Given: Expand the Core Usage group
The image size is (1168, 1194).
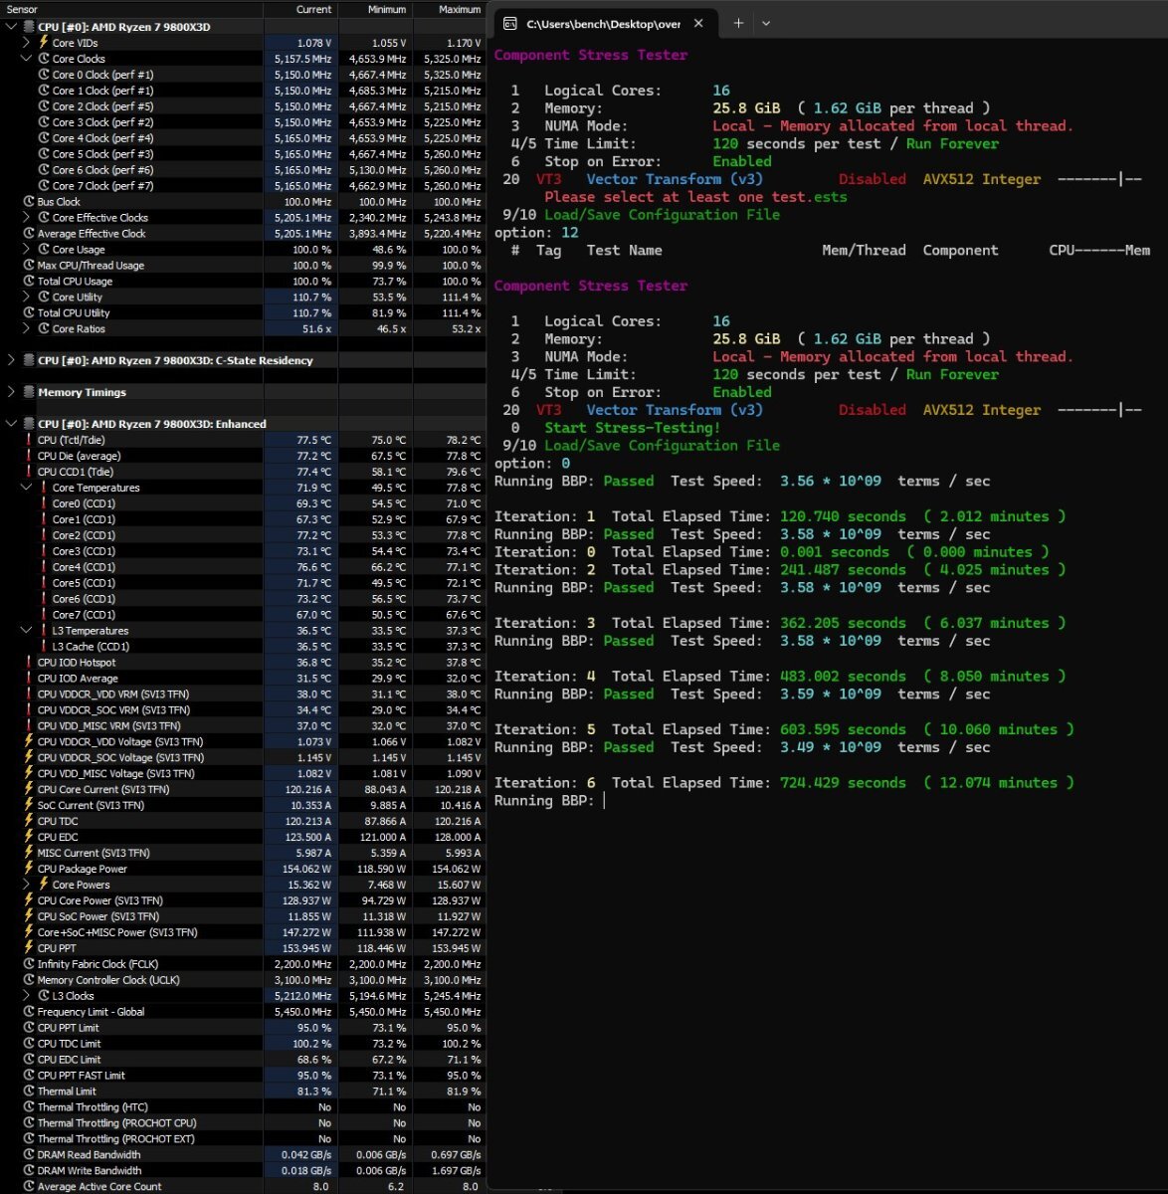Looking at the screenshot, I should [x=26, y=250].
